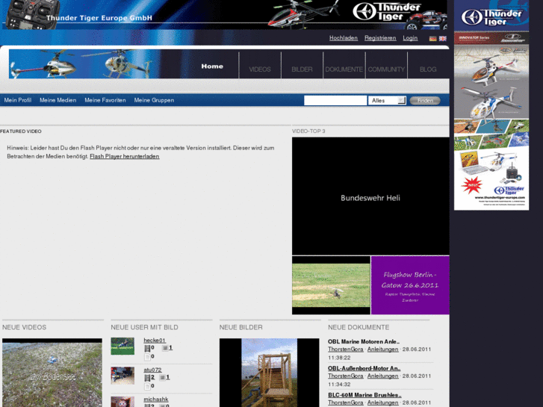Click the Thunder Tiger logo in header

point(387,12)
